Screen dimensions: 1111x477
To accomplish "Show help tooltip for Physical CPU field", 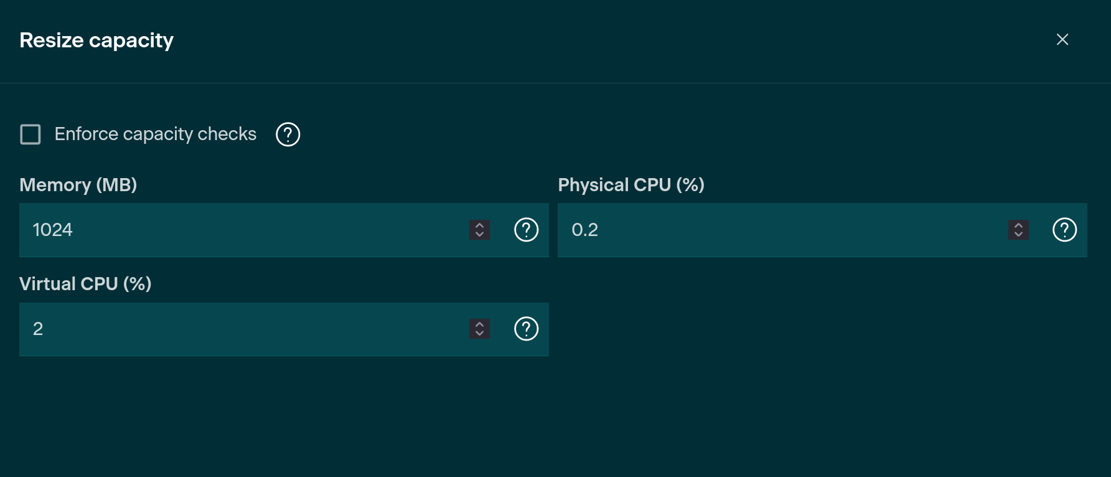I will 1064,230.
